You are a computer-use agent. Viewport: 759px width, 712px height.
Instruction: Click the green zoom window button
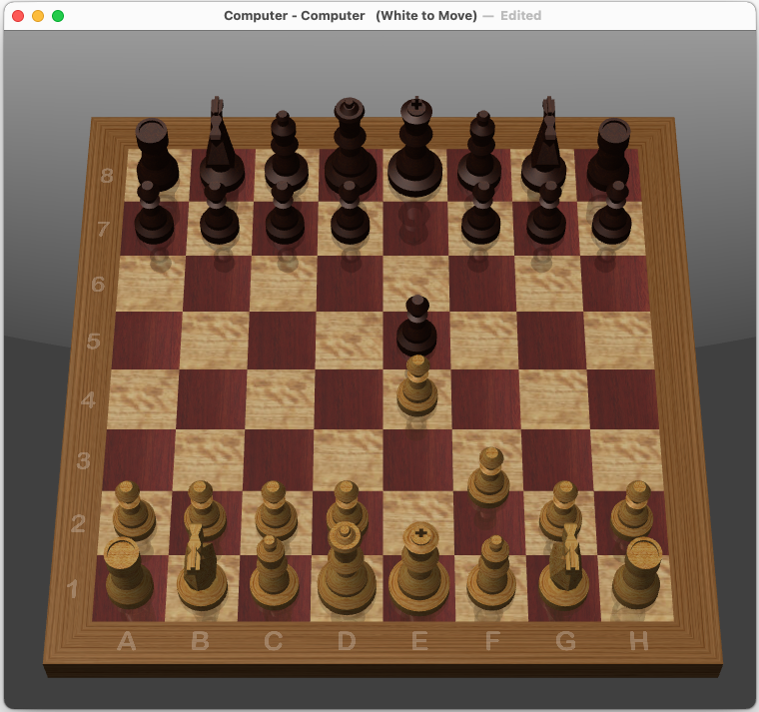point(58,16)
